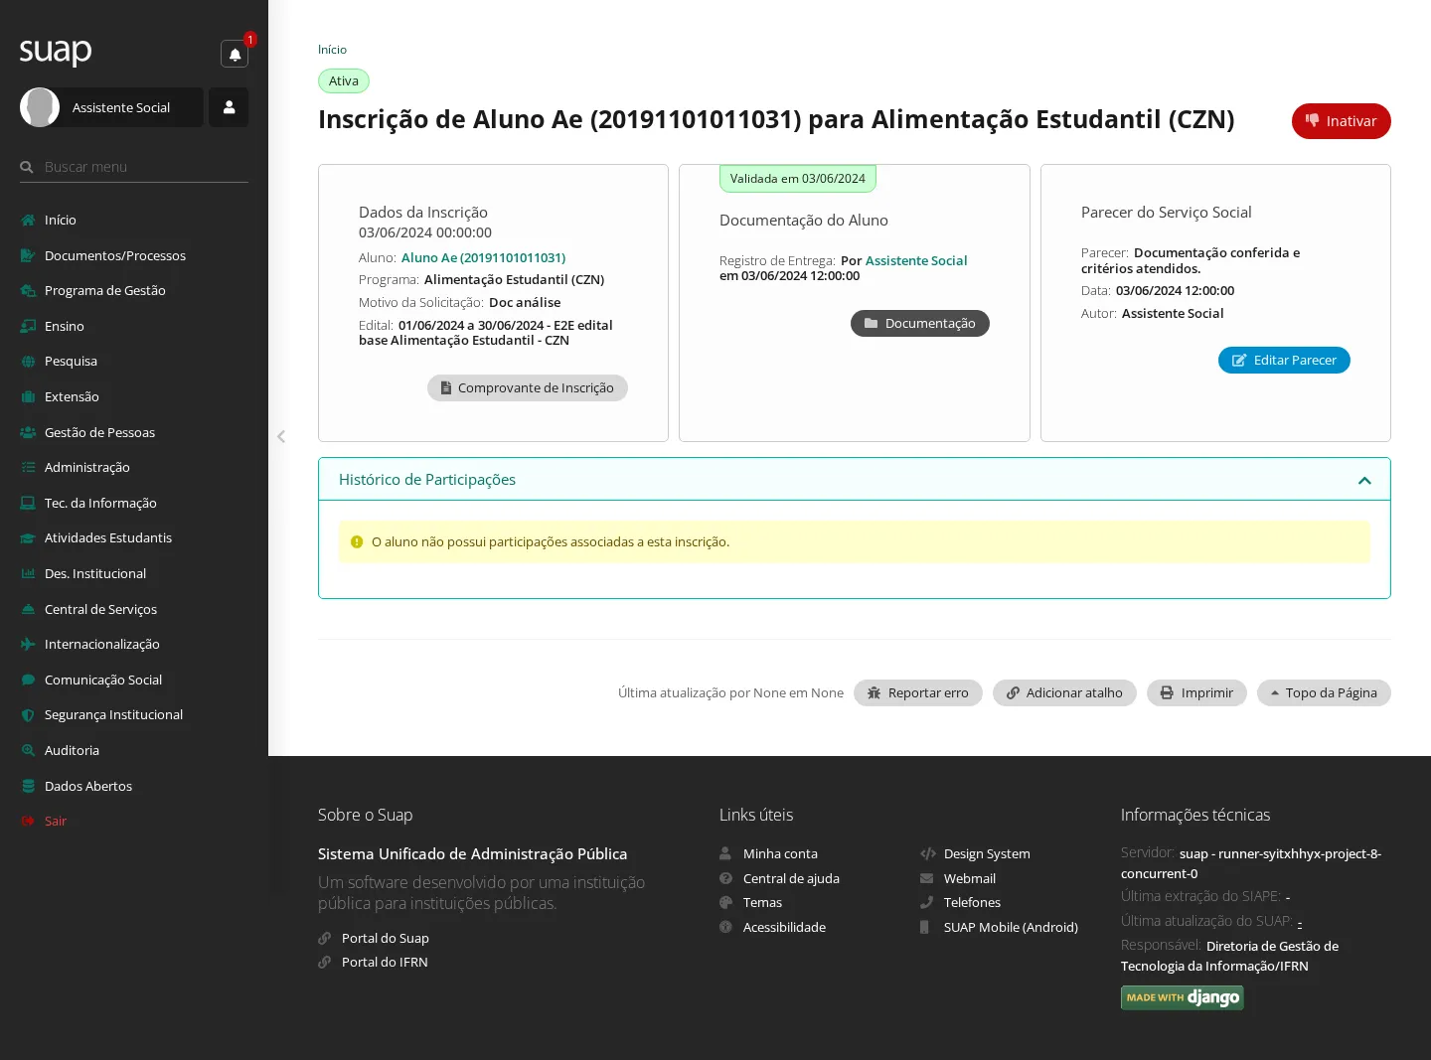Select Ensino in the sidebar menu
Viewport: 1431px width, 1060px height.
point(65,326)
